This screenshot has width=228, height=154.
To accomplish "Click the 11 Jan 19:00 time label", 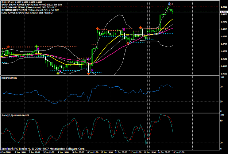I will pyautogui.click(x=150, y=153).
